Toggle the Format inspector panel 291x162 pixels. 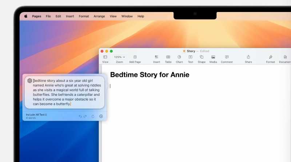270,57
